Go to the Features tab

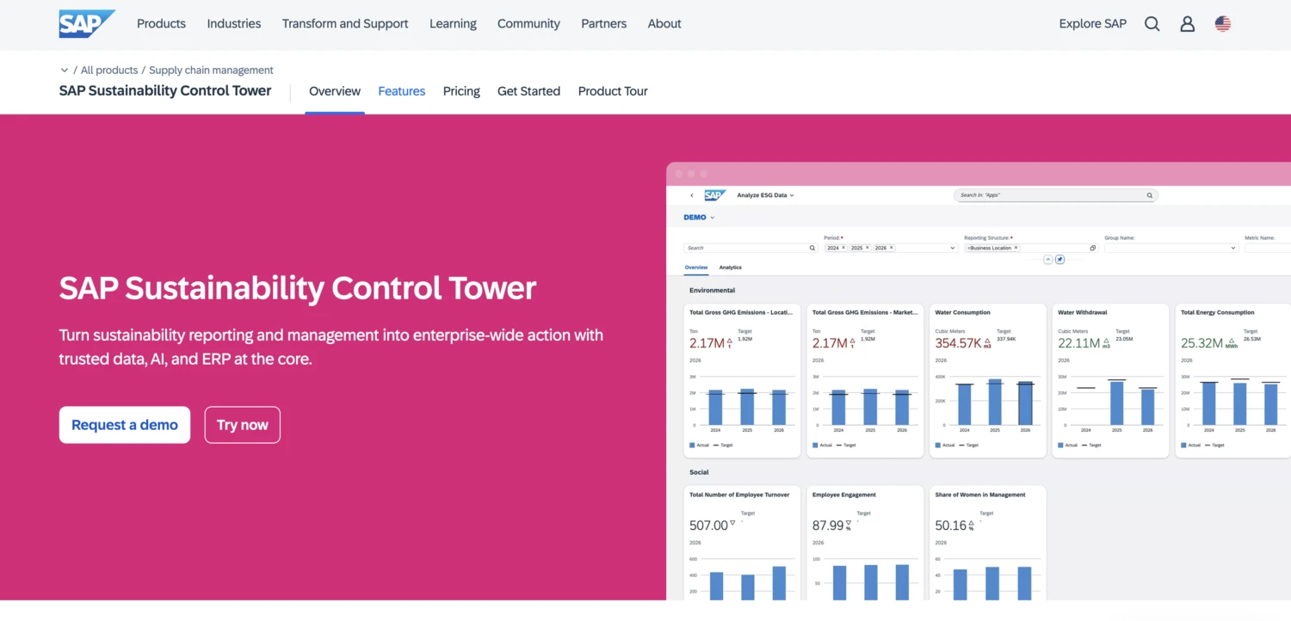coord(401,91)
